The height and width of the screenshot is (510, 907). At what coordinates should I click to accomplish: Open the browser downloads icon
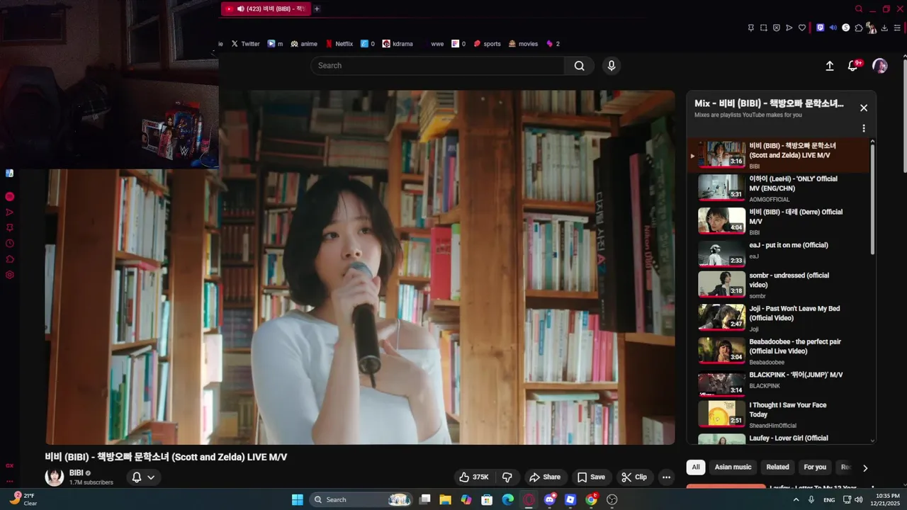coord(885,28)
